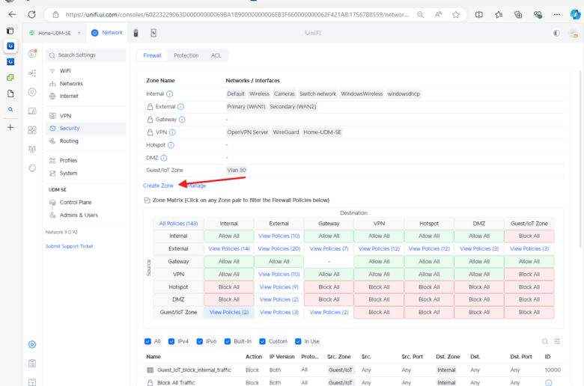Open External to Internal View Policies (14)
This screenshot has width=584, height=386.
coord(229,248)
